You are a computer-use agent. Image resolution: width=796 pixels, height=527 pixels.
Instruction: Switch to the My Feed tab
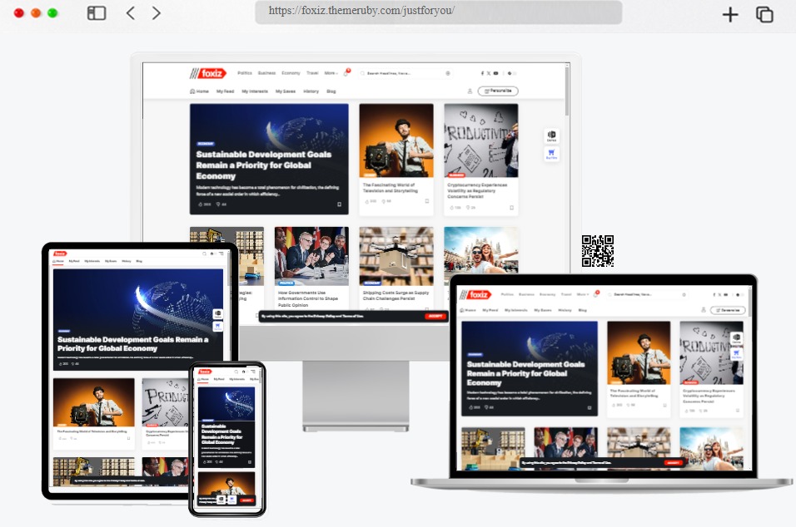pyautogui.click(x=225, y=91)
